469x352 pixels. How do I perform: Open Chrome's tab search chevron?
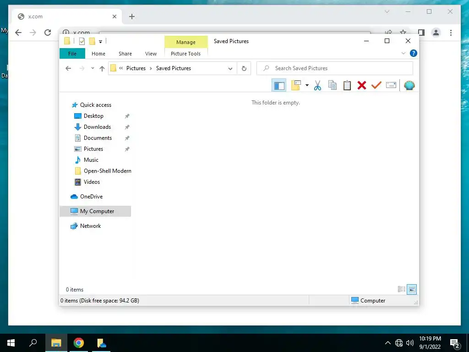(387, 11)
